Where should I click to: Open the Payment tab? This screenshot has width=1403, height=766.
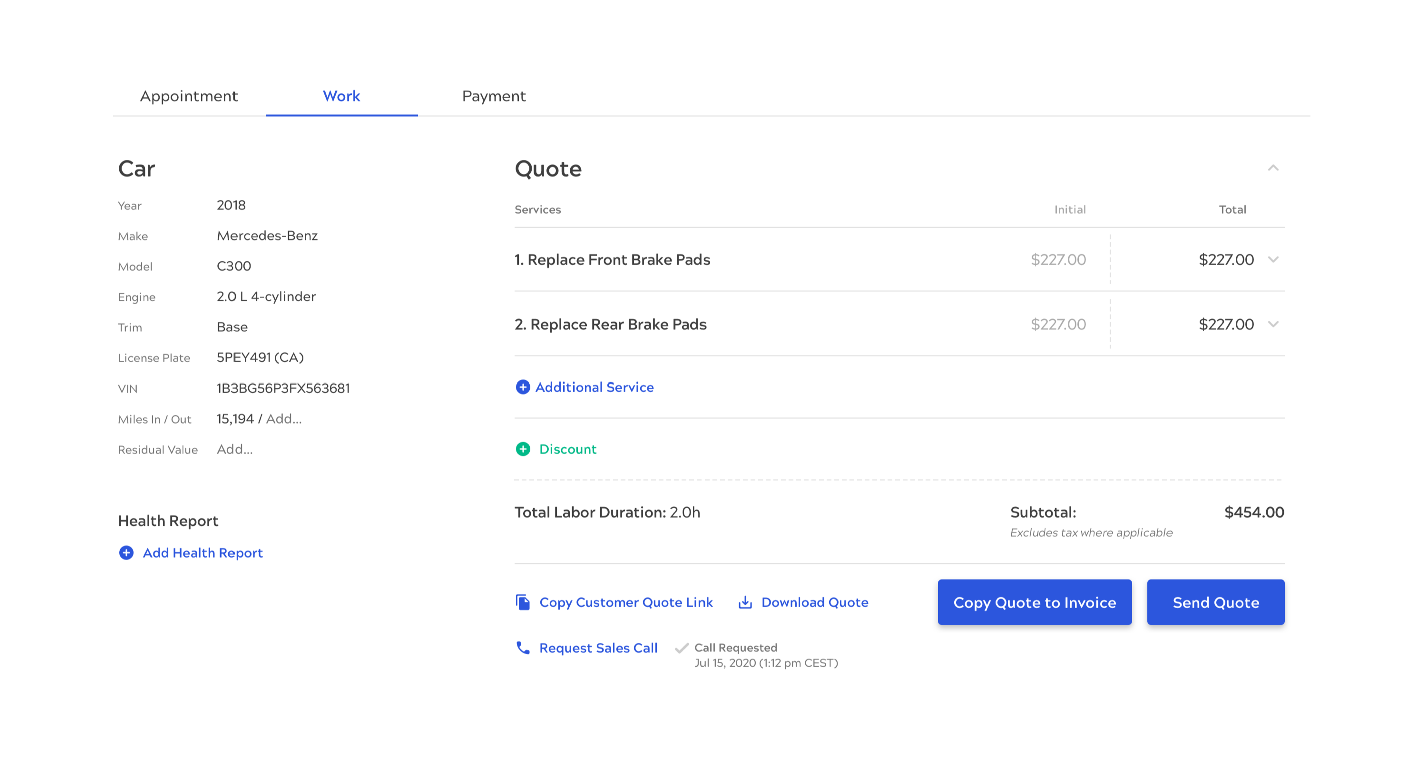coord(494,96)
